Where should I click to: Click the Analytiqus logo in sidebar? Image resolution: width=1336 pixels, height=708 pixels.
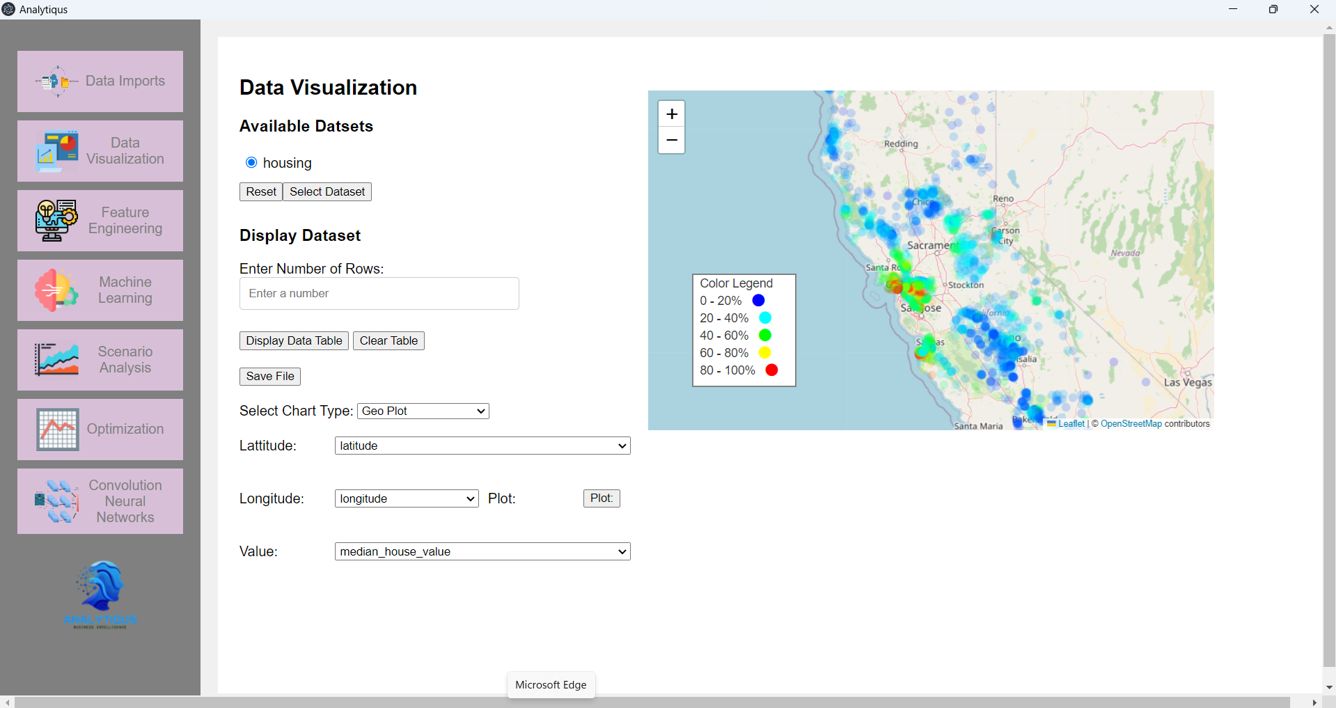(101, 594)
